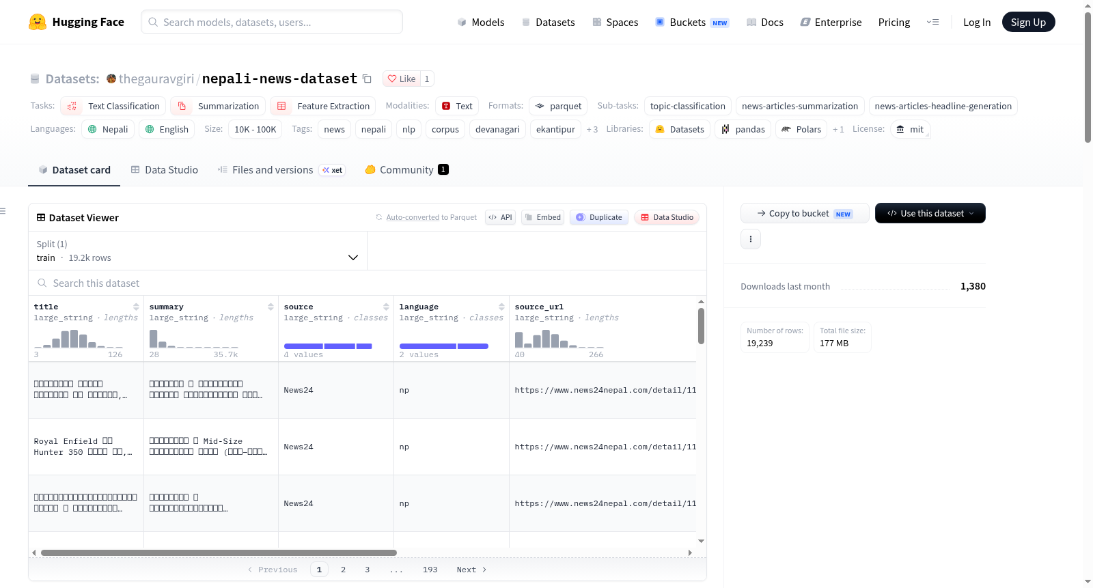The height and width of the screenshot is (588, 1093).
Task: Click the Text Classification task tag
Action: (x=113, y=106)
